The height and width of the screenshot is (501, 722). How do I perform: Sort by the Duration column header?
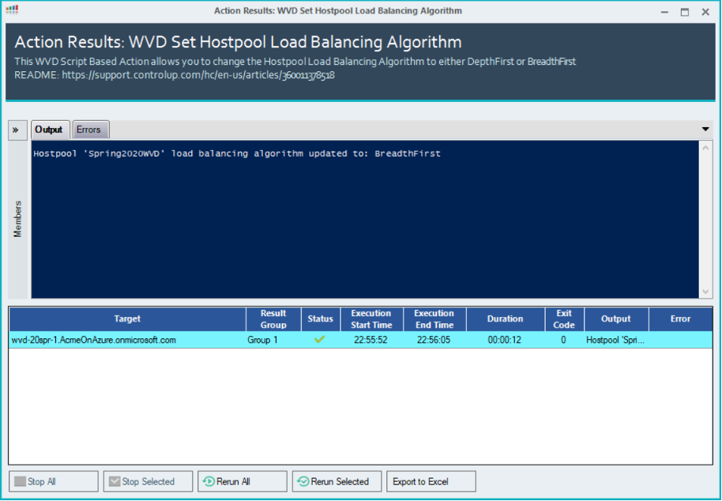click(x=506, y=319)
